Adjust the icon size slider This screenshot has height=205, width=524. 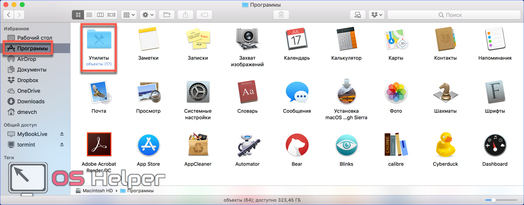(494, 200)
